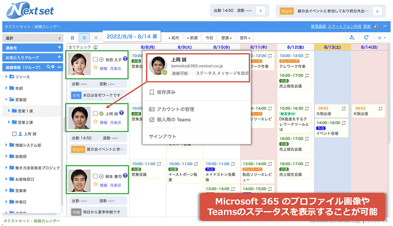The height and width of the screenshot is (226, 393).
Task: Open Teams icon next to 柳本 憲司
Action: coord(125,176)
